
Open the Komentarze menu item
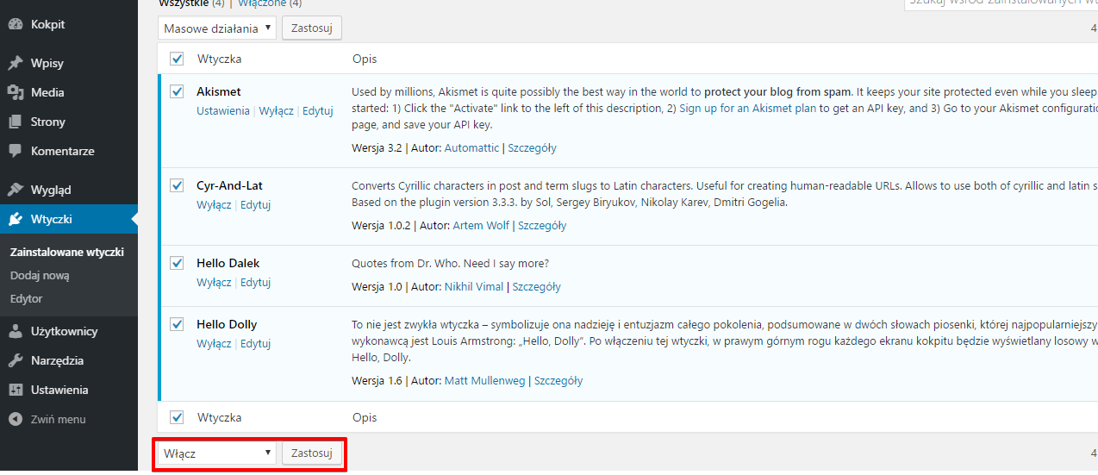[x=69, y=151]
